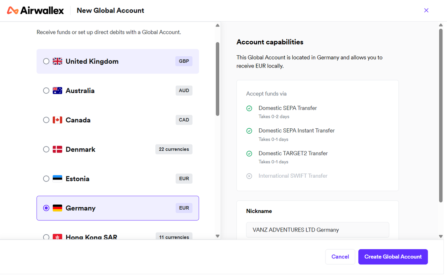
Task: Click the Germany flag icon
Action: coord(57,208)
